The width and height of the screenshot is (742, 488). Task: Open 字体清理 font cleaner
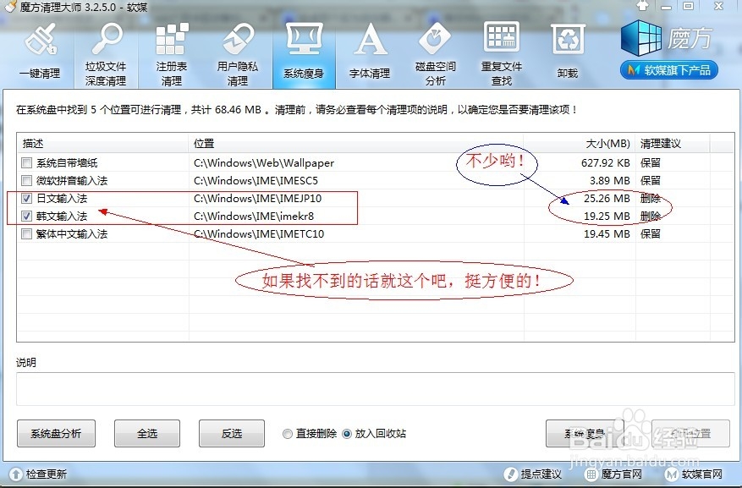370,52
